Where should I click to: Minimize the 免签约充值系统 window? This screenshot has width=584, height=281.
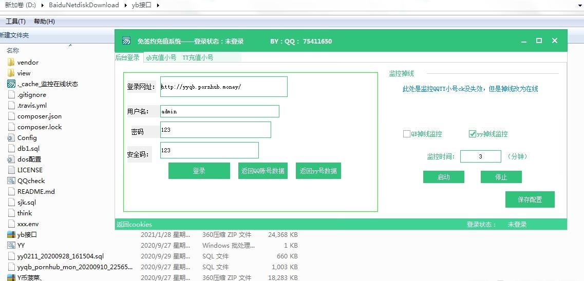[524, 41]
